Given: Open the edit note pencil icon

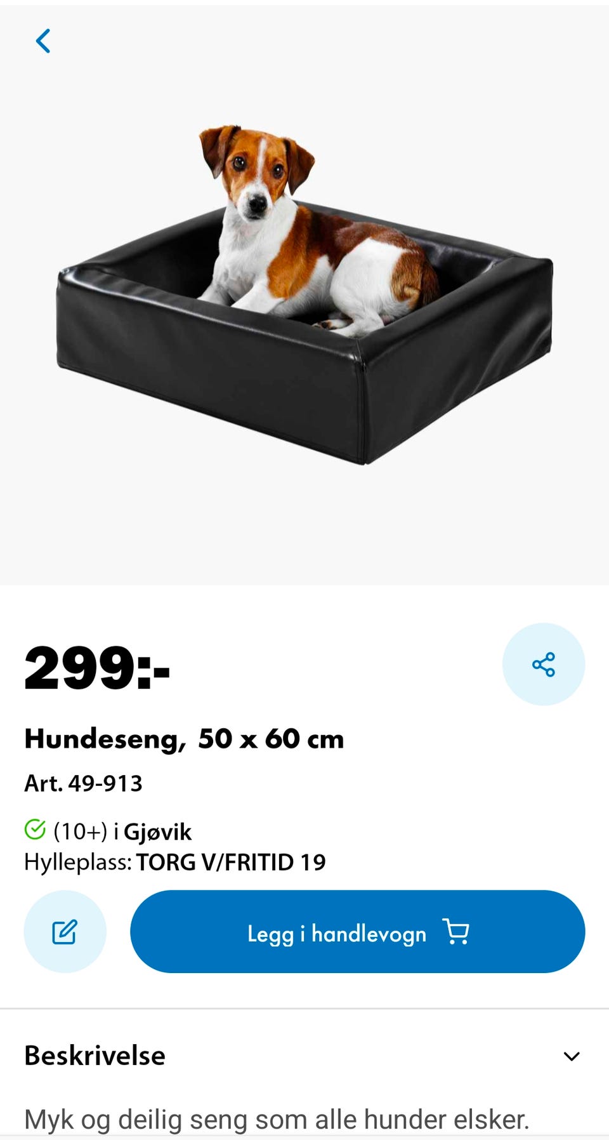Looking at the screenshot, I should coord(65,931).
